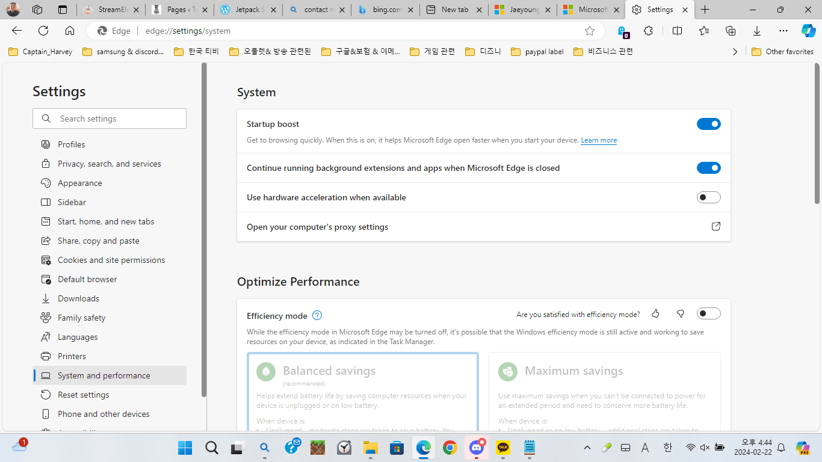Open Collections icon in toolbar
Image resolution: width=822 pixels, height=462 pixels.
(731, 31)
